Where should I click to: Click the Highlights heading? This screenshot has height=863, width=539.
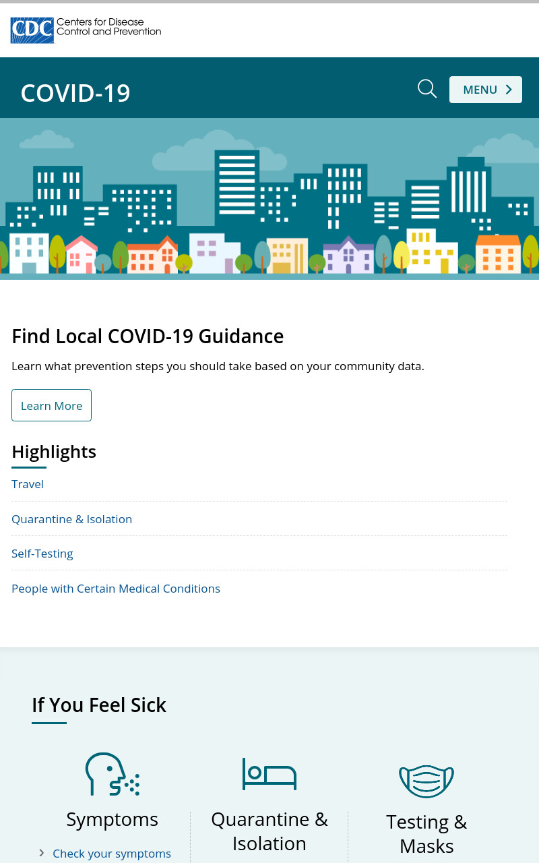54,452
